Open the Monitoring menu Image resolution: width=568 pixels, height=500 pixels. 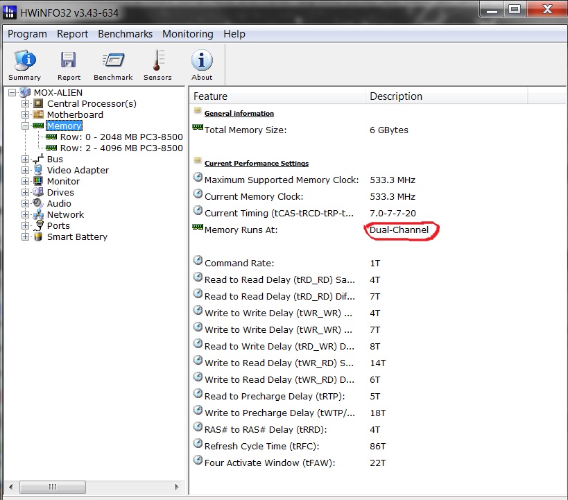[x=188, y=34]
